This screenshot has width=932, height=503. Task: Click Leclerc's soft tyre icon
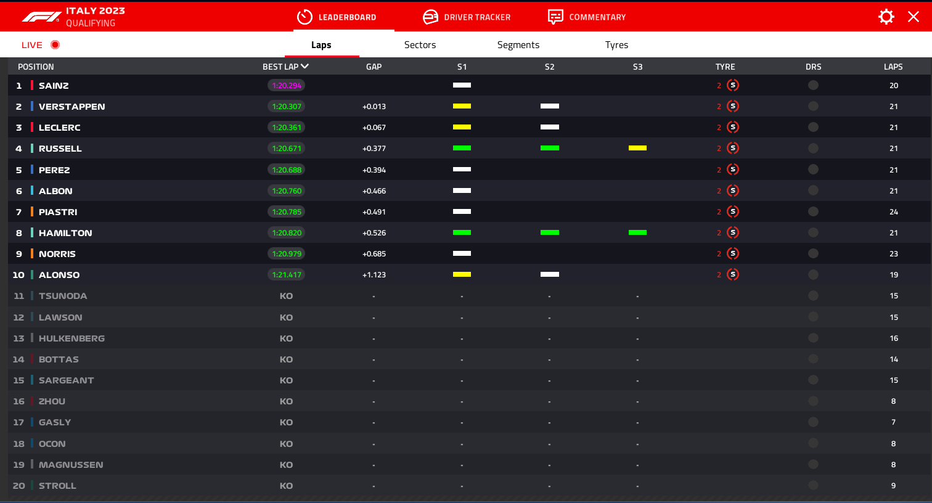tap(733, 127)
